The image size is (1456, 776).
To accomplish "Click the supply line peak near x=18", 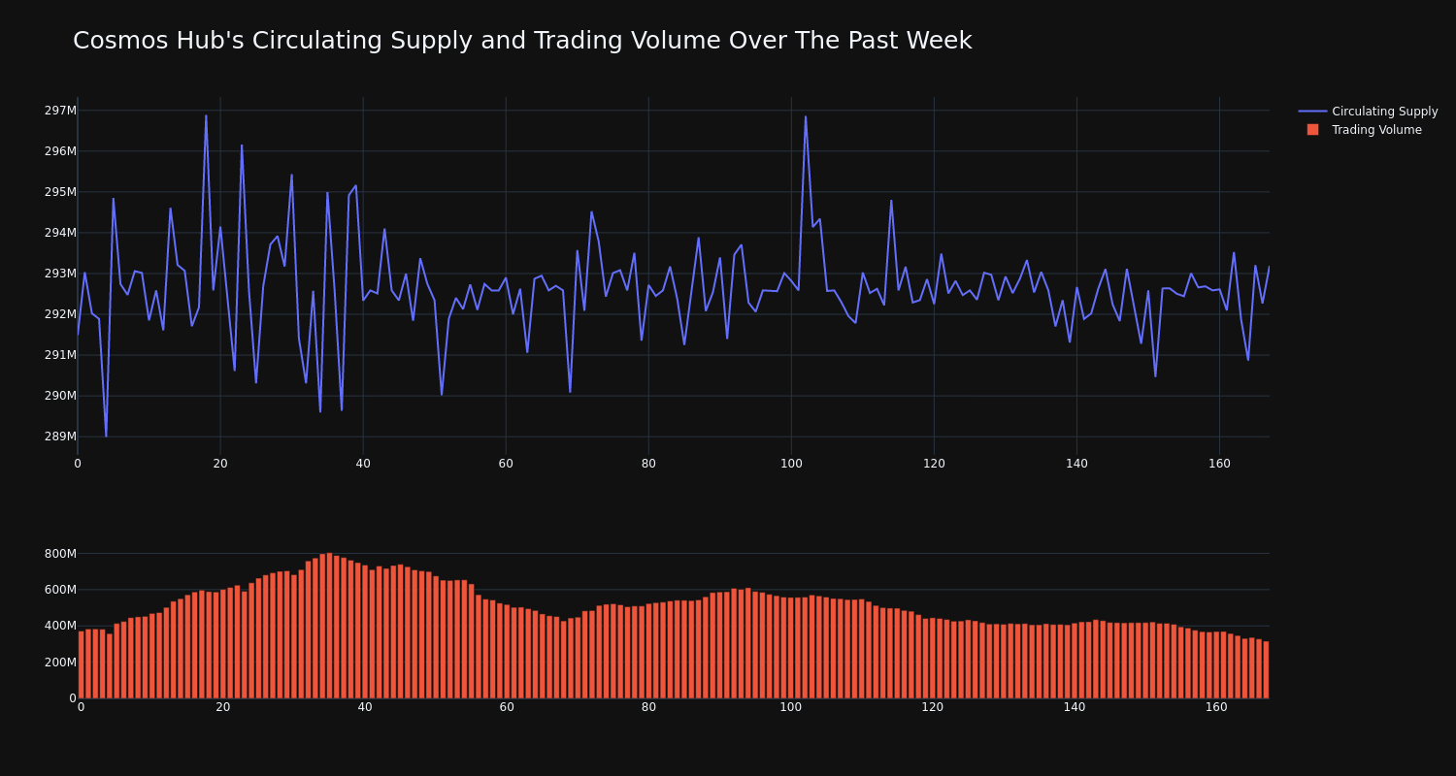I will (206, 115).
